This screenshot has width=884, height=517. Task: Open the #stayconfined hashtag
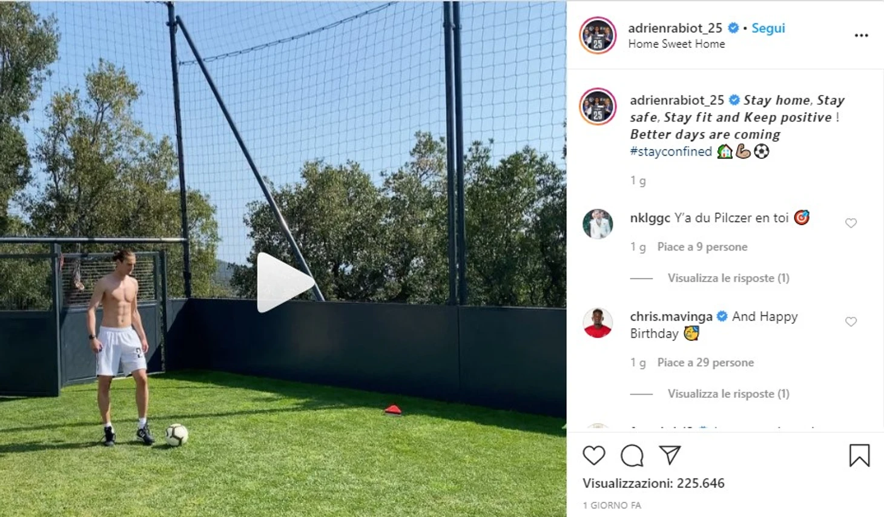[x=671, y=151]
